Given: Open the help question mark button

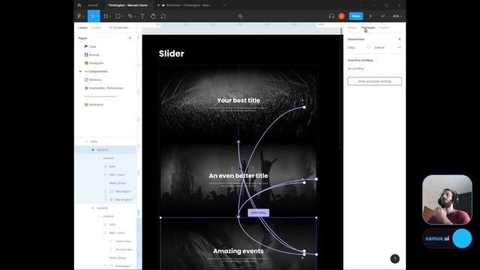Looking at the screenshot, I should tap(395, 259).
